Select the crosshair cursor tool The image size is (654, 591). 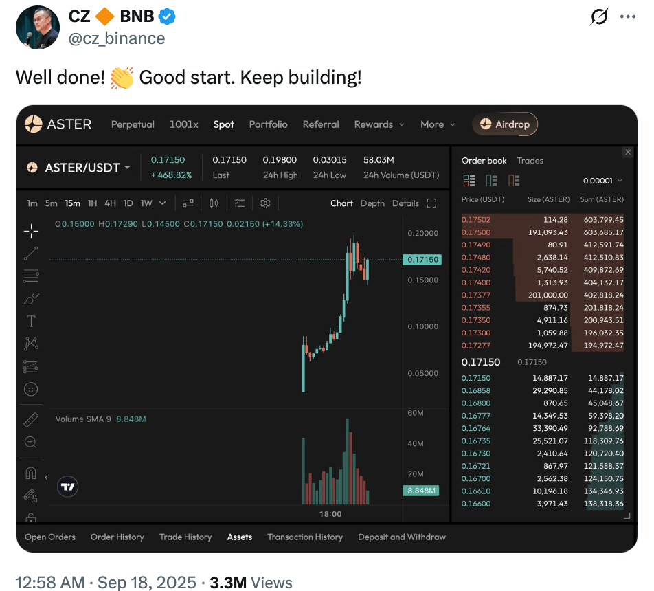[x=31, y=232]
